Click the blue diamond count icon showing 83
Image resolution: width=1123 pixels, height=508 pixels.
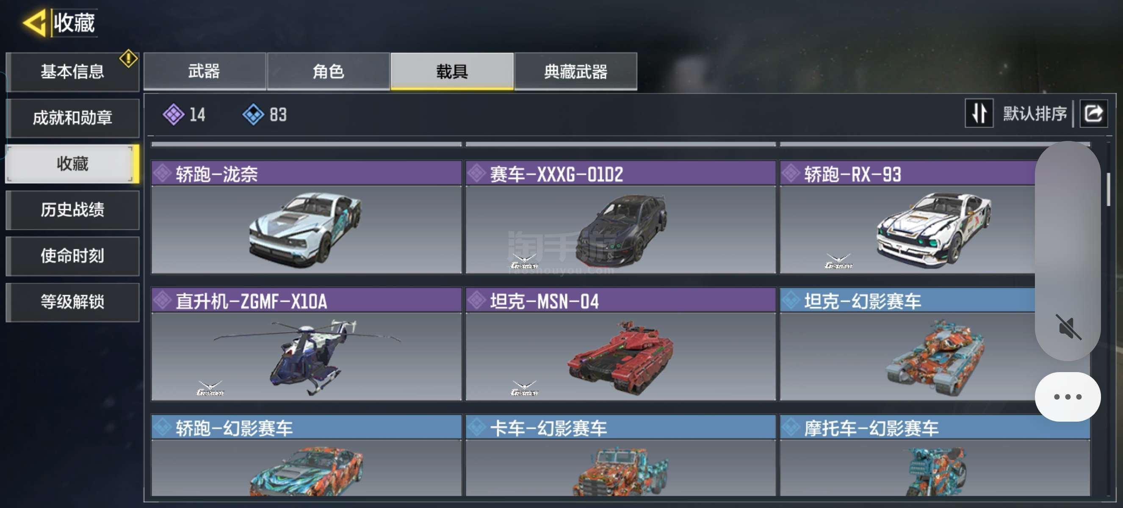[x=253, y=115]
